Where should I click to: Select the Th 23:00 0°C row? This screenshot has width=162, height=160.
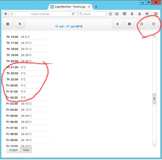coord(27,79)
